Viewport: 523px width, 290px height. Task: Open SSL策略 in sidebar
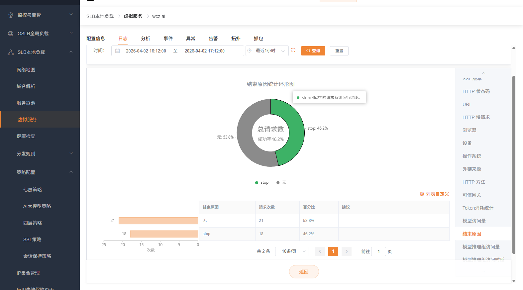pos(32,240)
